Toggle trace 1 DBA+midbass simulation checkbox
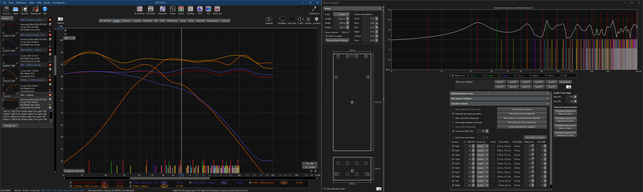 click(x=71, y=182)
